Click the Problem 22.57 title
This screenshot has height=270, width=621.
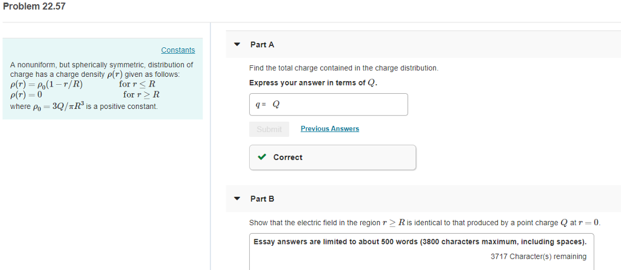34,7
